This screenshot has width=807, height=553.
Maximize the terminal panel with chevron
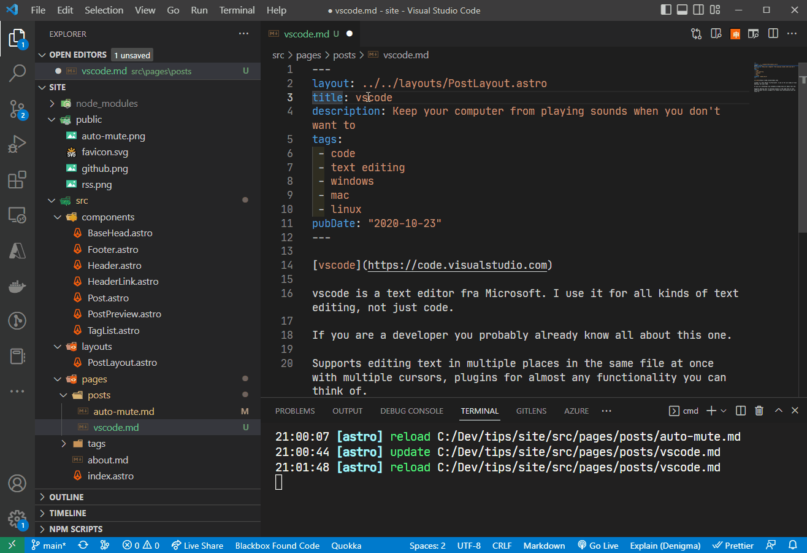point(778,411)
